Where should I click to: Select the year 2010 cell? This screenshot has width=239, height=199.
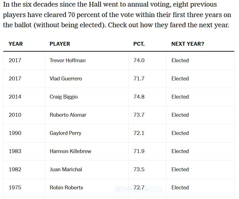(15, 115)
